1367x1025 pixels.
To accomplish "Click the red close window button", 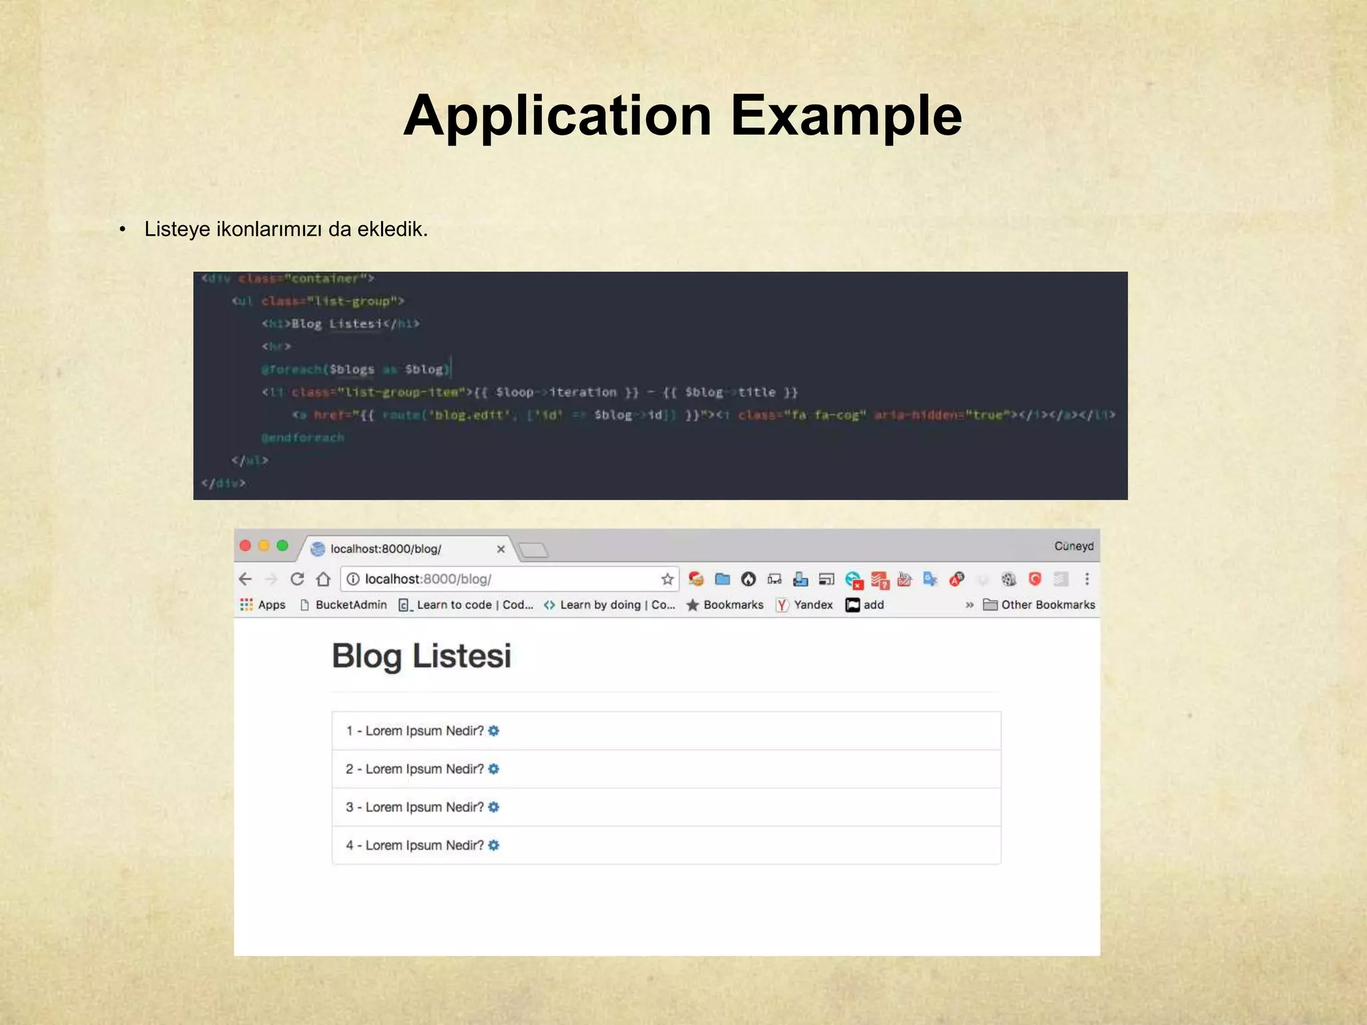I will (x=245, y=546).
